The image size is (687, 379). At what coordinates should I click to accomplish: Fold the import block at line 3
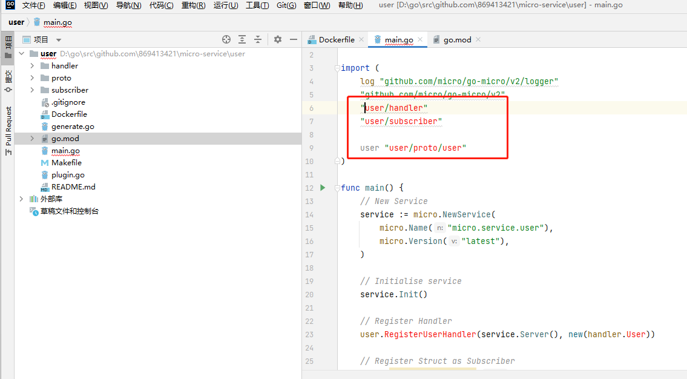point(337,68)
